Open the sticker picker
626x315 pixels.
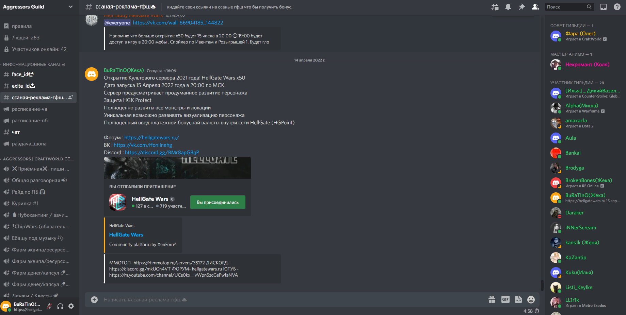518,300
